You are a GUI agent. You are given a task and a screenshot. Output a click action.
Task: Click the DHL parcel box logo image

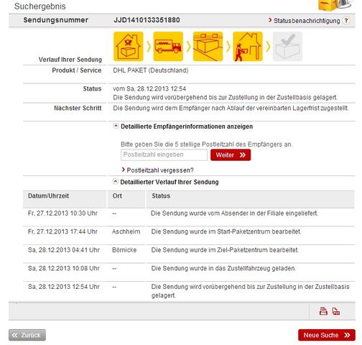(x=335, y=5)
